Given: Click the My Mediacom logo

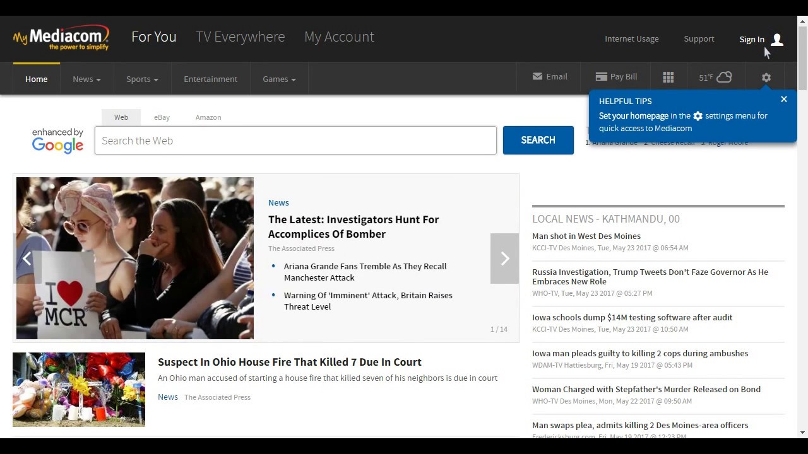Looking at the screenshot, I should (x=61, y=38).
